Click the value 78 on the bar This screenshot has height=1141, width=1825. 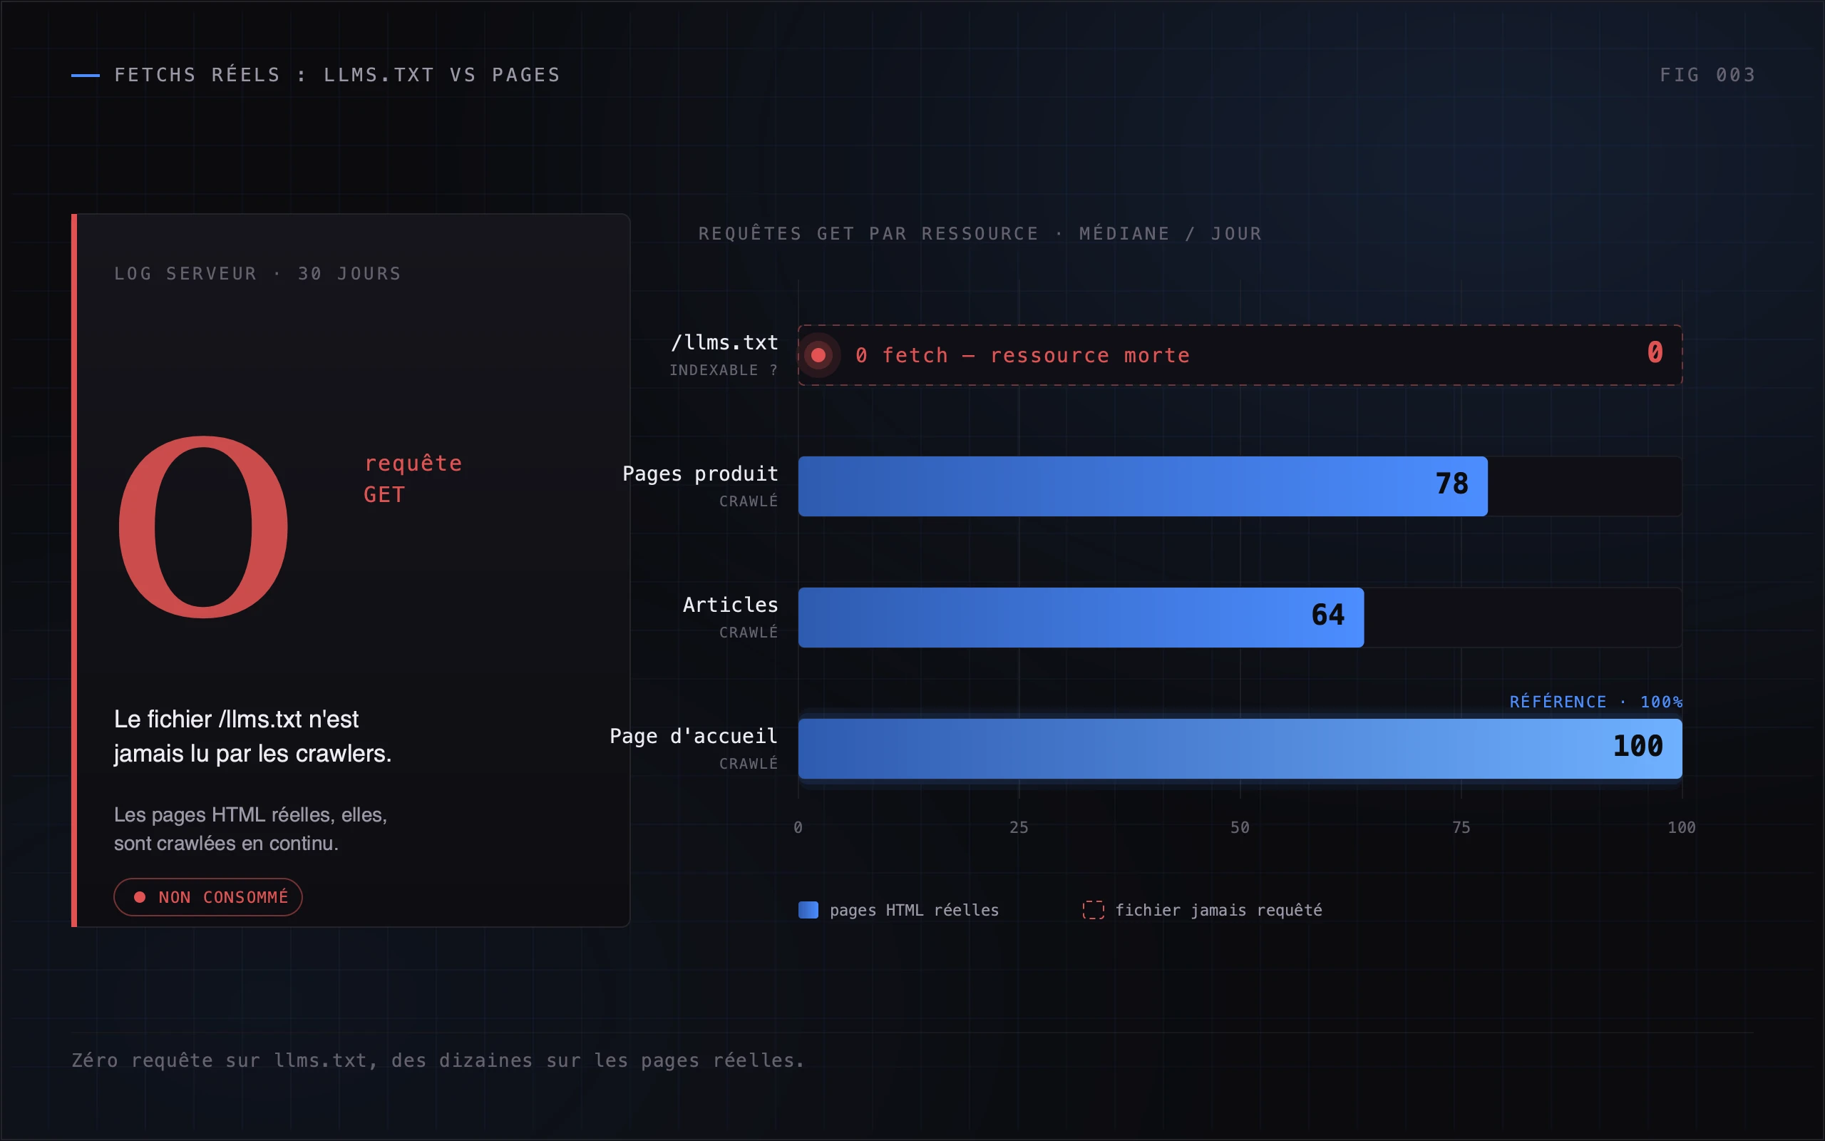pyautogui.click(x=1451, y=483)
